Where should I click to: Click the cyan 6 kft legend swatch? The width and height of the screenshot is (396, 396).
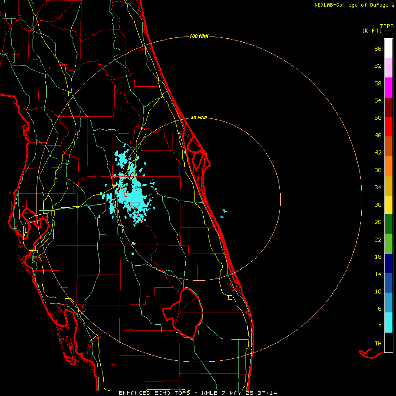coord(389,323)
